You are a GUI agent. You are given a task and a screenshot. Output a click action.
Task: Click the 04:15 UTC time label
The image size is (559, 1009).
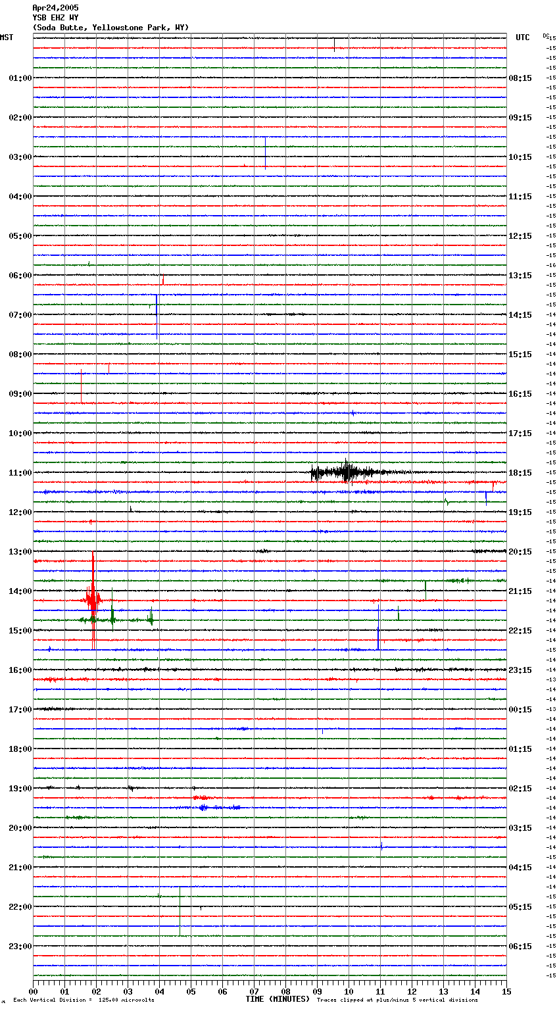[520, 868]
